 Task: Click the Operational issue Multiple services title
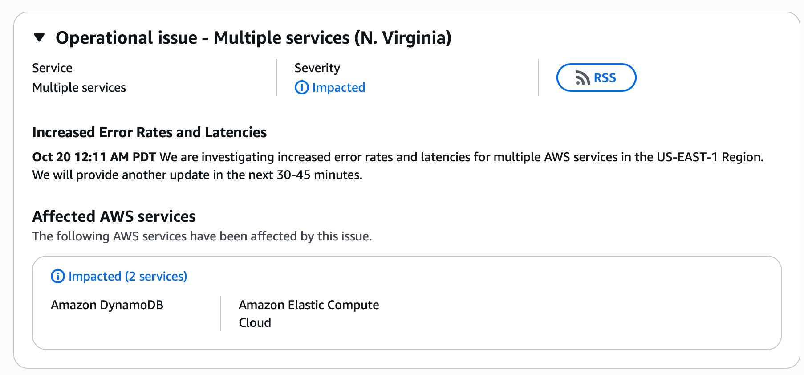tap(253, 38)
